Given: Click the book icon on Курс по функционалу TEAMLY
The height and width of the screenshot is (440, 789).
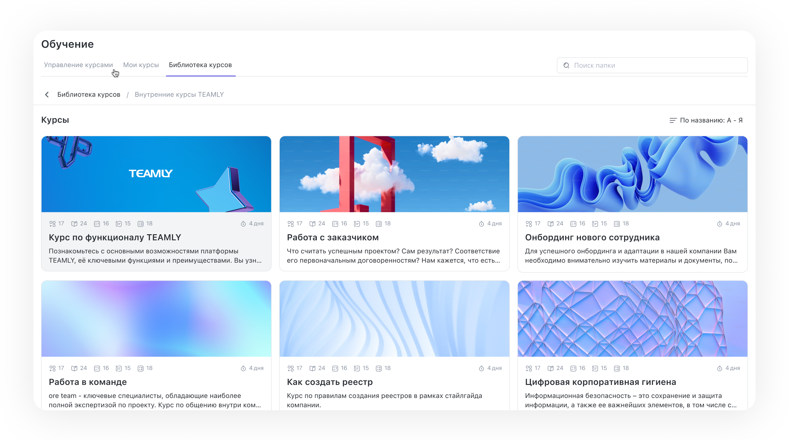Looking at the screenshot, I should point(74,224).
